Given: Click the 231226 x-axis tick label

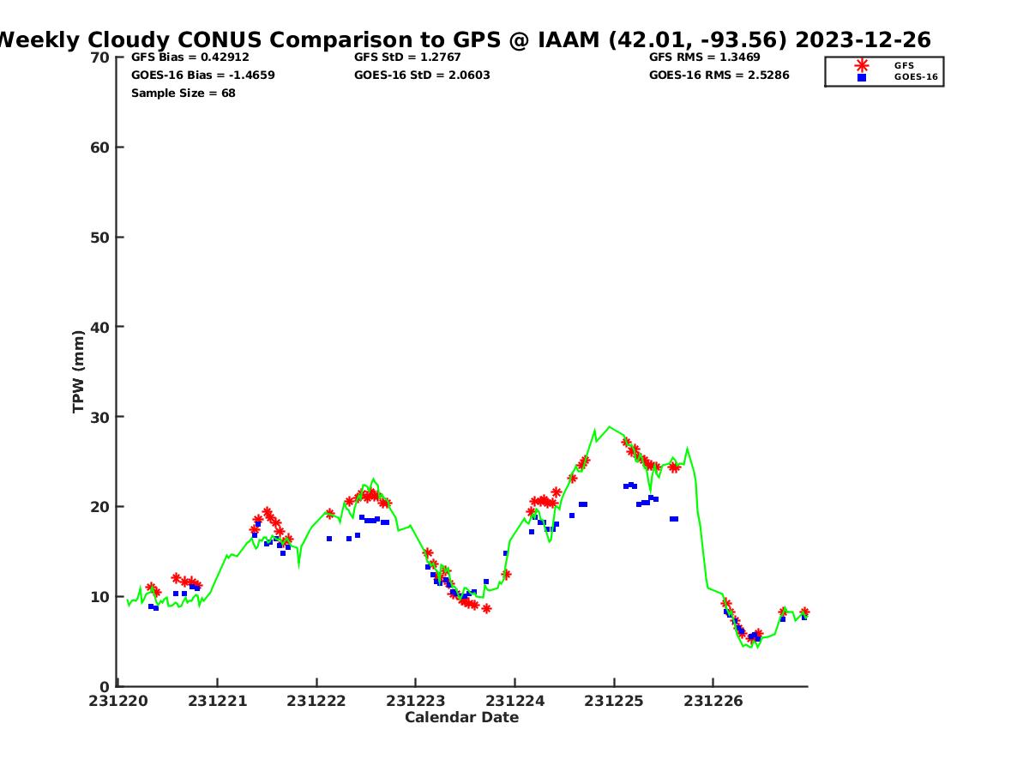Looking at the screenshot, I should (713, 701).
